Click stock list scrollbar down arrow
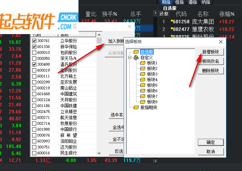Image resolution: width=242 pixels, height=171 pixels. click(x=99, y=153)
